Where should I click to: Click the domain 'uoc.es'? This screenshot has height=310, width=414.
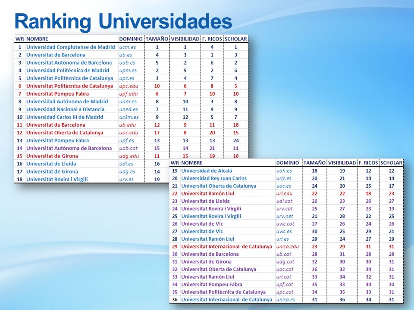point(284,186)
